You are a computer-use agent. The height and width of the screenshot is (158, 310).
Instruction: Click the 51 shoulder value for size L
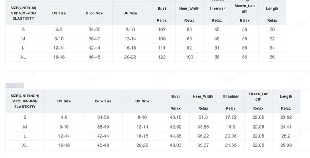pyautogui.click(x=217, y=48)
